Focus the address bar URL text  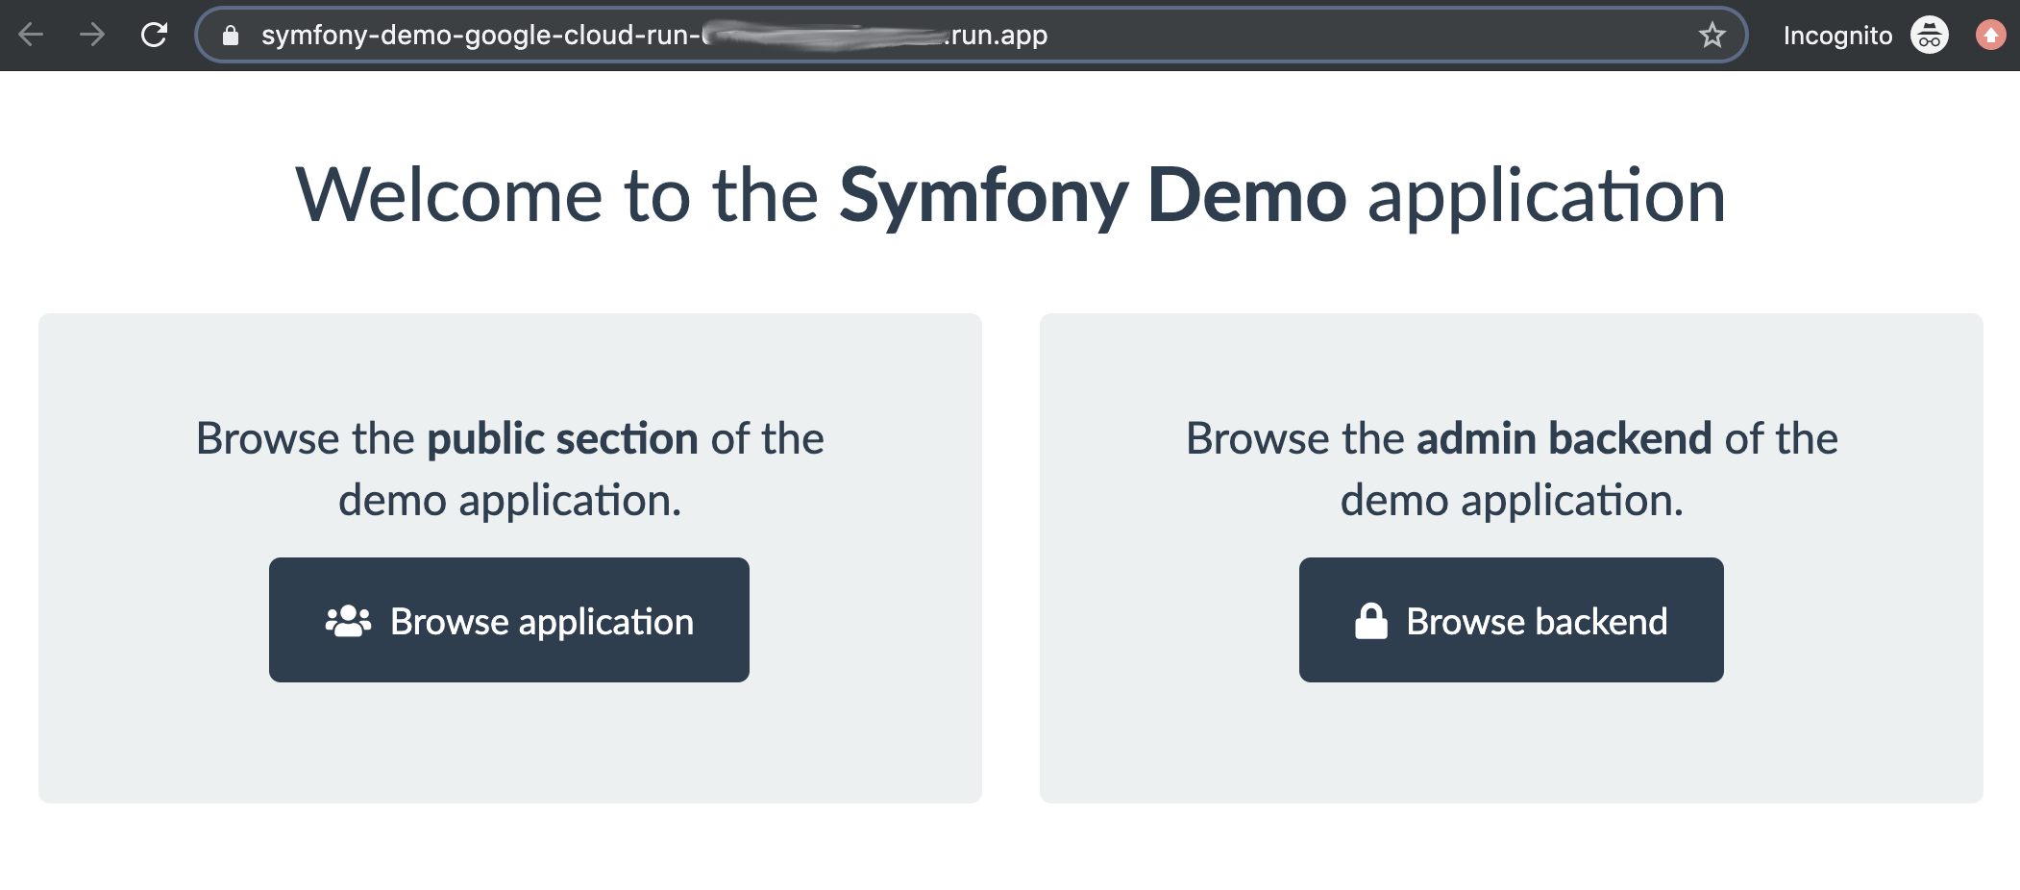(x=479, y=36)
